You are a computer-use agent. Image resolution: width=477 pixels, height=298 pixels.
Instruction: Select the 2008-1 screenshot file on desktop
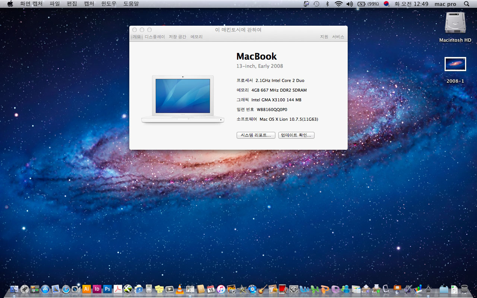[455, 64]
